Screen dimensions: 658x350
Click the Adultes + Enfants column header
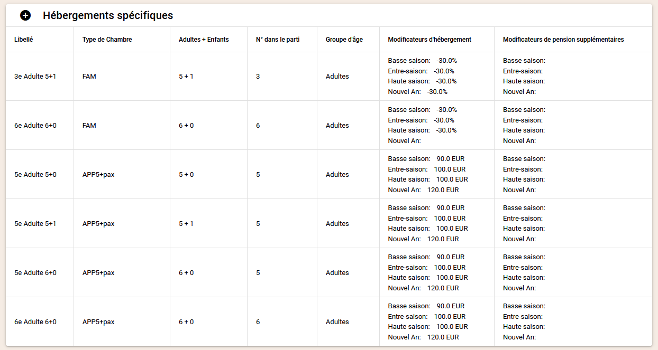(204, 40)
